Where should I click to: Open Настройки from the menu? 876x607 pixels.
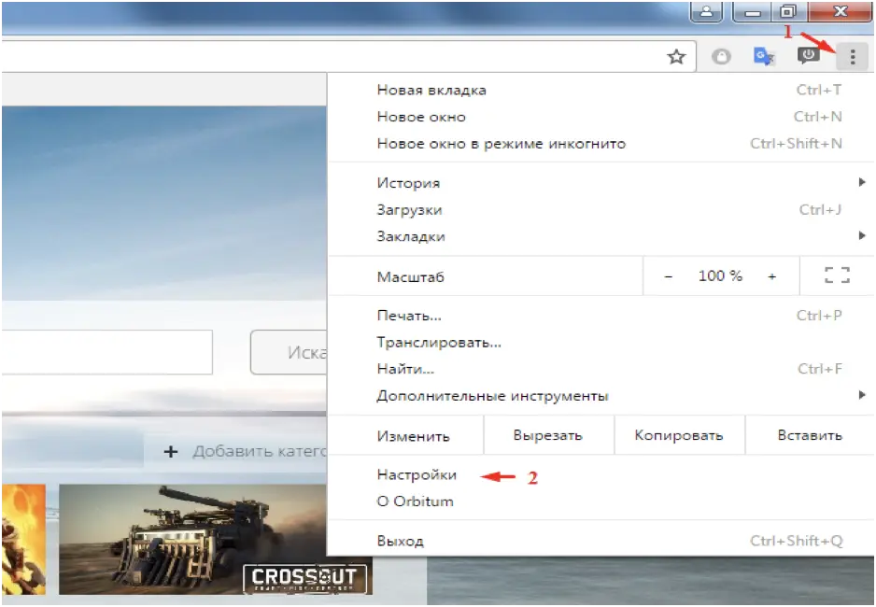pos(417,474)
